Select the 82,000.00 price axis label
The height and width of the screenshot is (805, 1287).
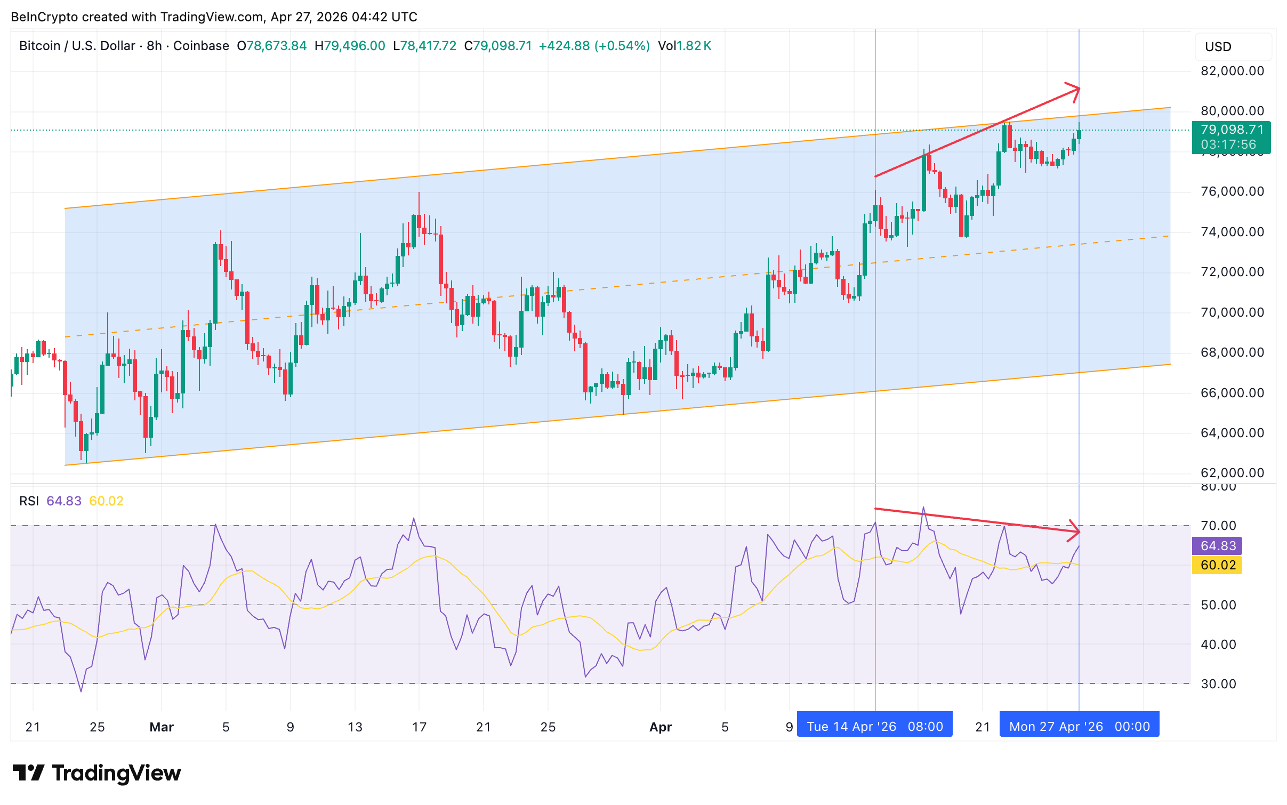[1232, 71]
